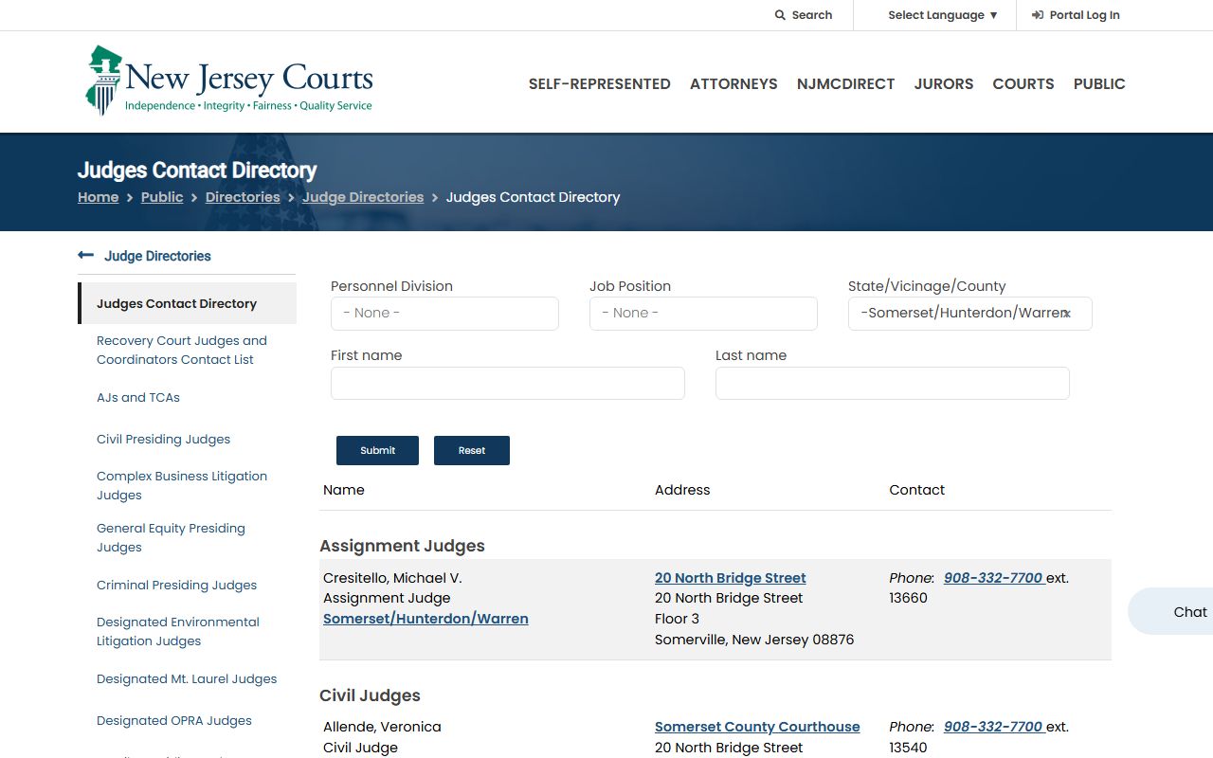This screenshot has height=758, width=1213.
Task: Click the back arrow beside Judge Directories
Action: tap(85, 255)
